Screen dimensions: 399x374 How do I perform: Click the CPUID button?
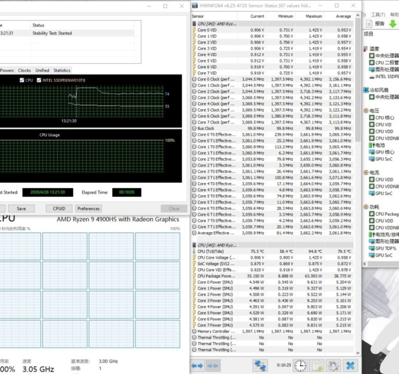point(59,208)
